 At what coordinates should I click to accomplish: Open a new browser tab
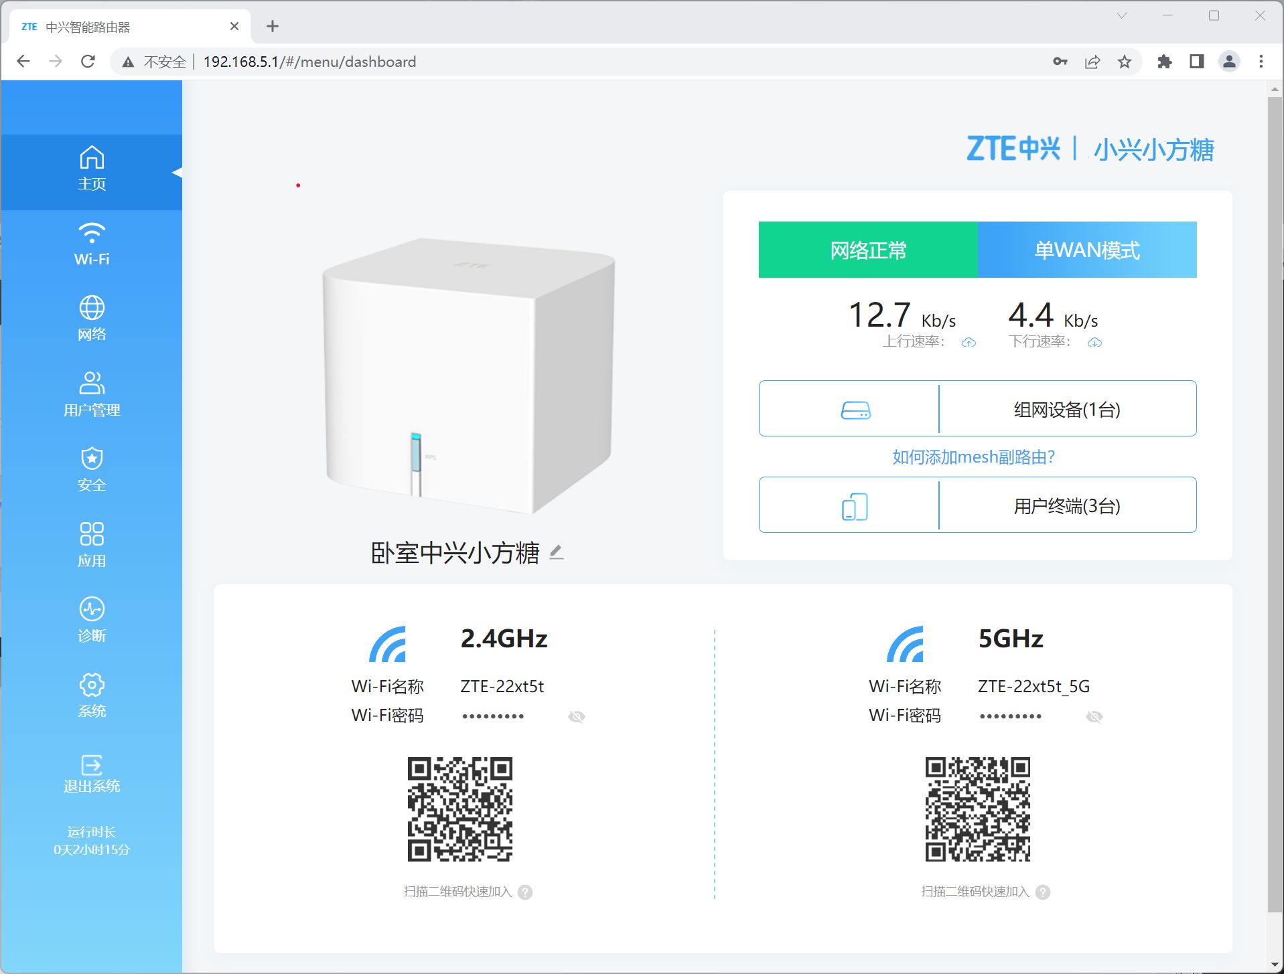coord(272,26)
